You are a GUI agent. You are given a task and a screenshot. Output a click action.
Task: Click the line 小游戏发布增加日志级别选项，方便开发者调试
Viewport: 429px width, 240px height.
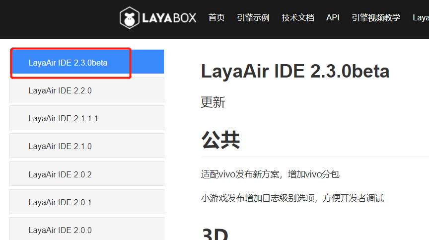point(292,198)
